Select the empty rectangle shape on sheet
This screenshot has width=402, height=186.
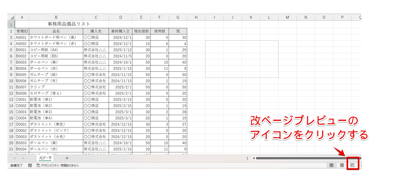pos(242,59)
